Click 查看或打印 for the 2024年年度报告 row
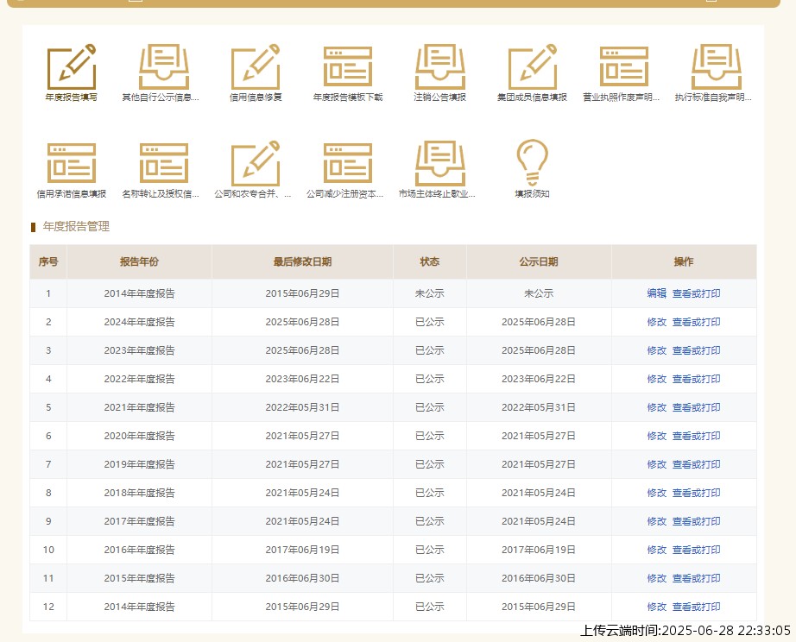 pyautogui.click(x=696, y=322)
